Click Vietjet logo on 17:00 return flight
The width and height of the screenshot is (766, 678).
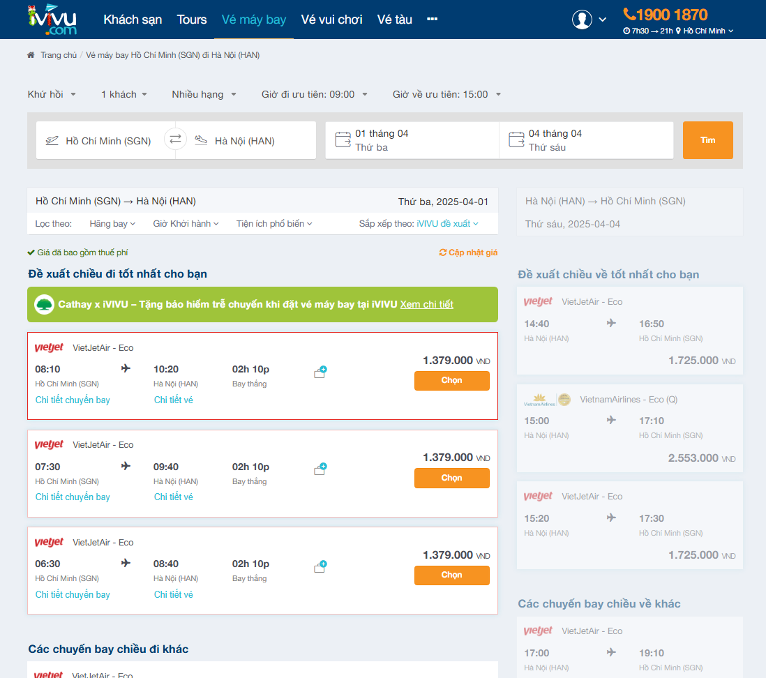(x=538, y=631)
